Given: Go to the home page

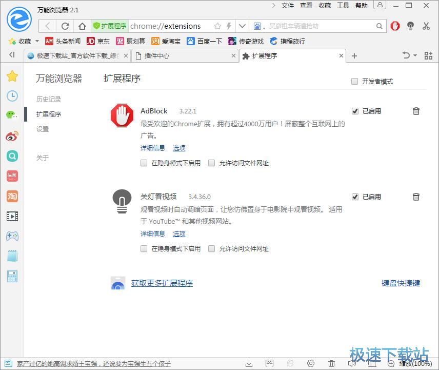Looking at the screenshot, I should click(82, 26).
